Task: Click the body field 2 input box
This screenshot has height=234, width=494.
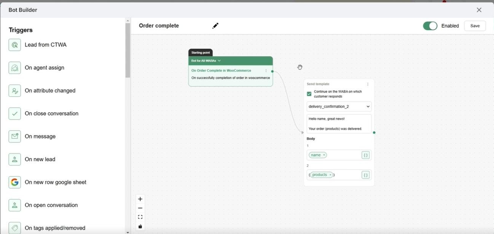Action: pos(347,175)
